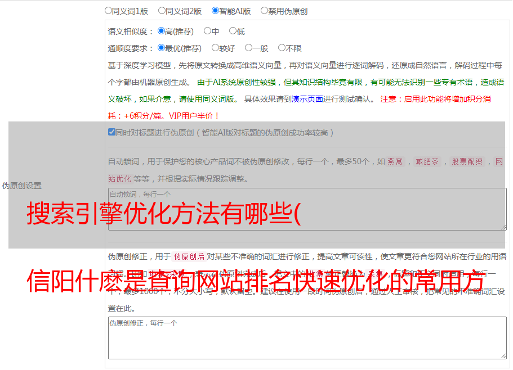Click the 伪原创后 highlighted term
This screenshot has height=370, width=513.
pos(189,256)
